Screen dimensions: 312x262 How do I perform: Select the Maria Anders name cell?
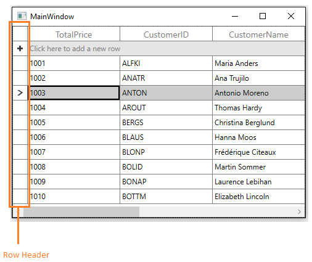click(258, 63)
